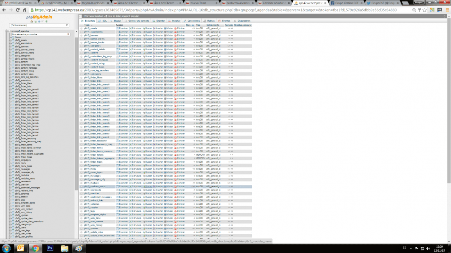
Task: Check the p8v7j_extensions row checkbox
Action: point(82,74)
